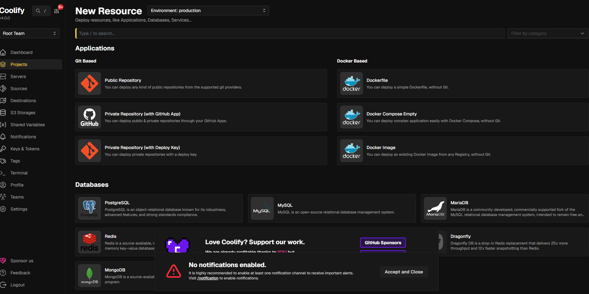Select the Docker Compose Empty docker icon
This screenshot has height=294, width=589.
351,117
